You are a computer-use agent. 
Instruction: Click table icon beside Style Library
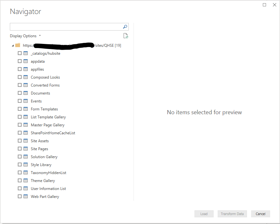[x=26, y=164]
